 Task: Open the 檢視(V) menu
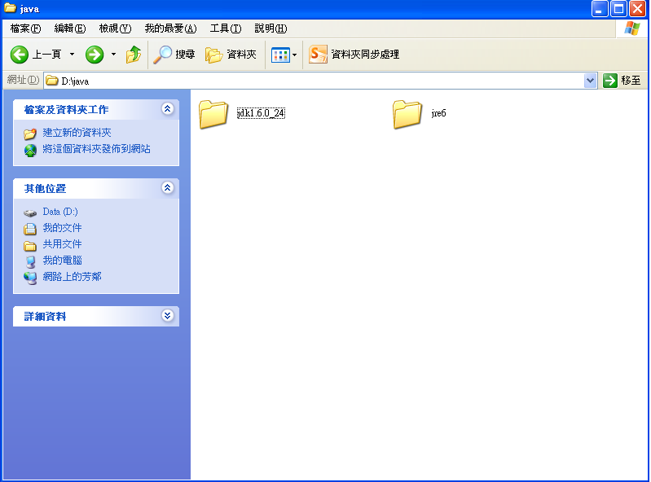(115, 28)
